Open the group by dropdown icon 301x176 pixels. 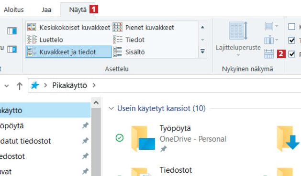click(271, 26)
